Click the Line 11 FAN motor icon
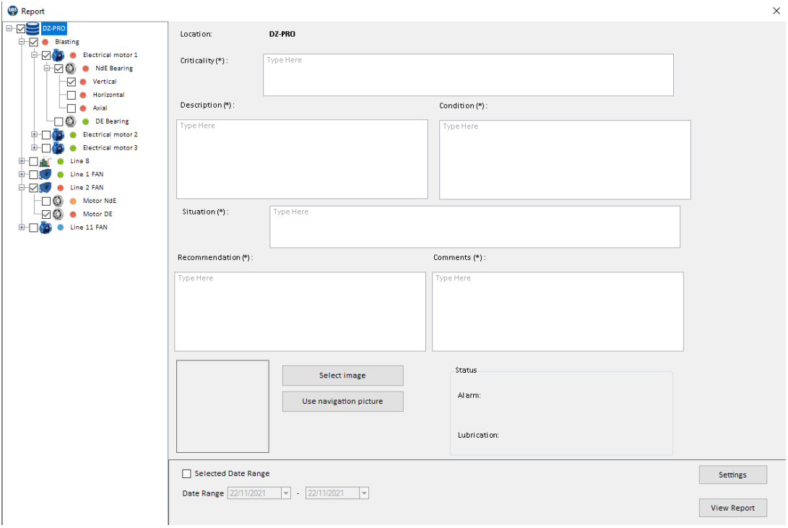The height and width of the screenshot is (528, 788). pos(46,228)
